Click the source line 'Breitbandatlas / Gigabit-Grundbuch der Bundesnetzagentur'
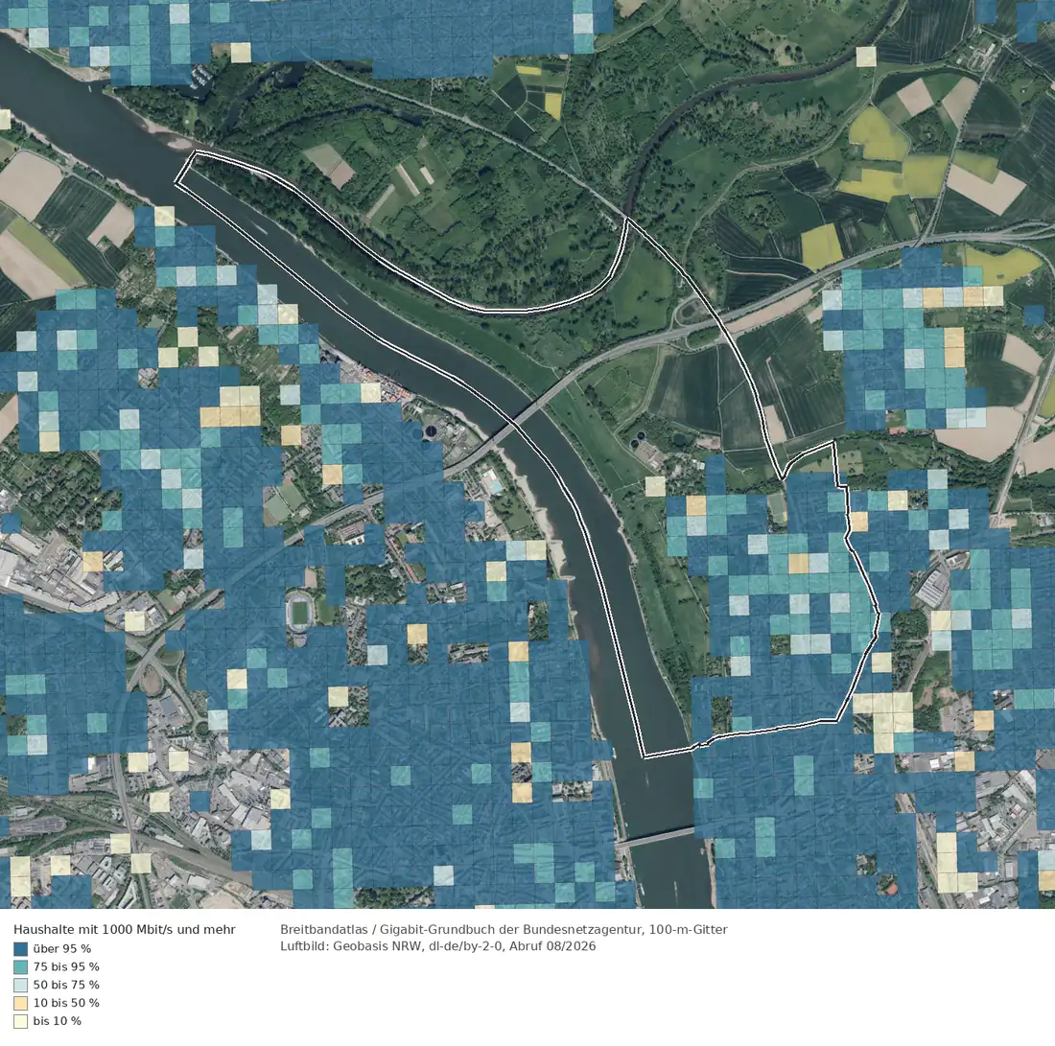This screenshot has width=1055, height=1046. coord(460,930)
